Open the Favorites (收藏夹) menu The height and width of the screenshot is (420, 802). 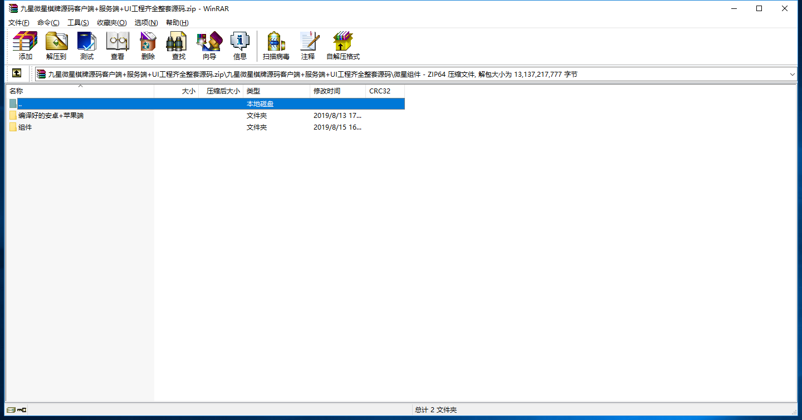pyautogui.click(x=111, y=23)
